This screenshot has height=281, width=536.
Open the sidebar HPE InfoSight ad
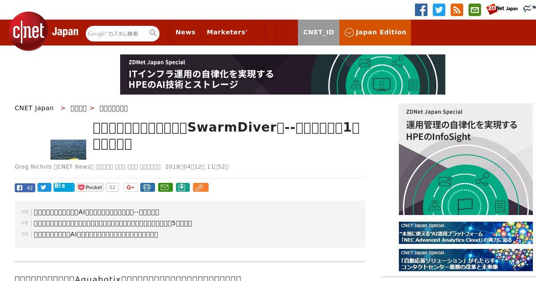click(466, 159)
